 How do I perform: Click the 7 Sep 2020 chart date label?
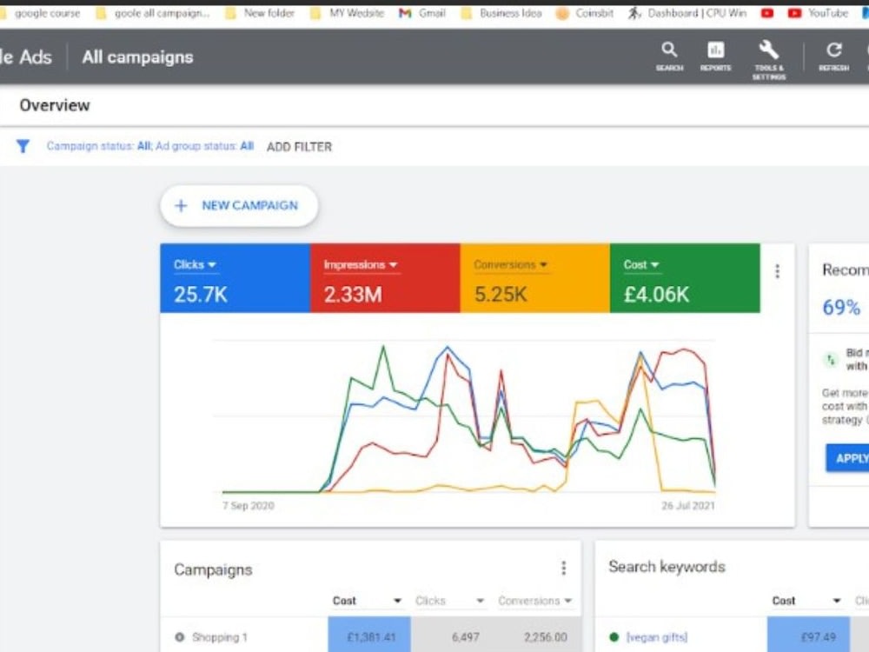click(249, 506)
